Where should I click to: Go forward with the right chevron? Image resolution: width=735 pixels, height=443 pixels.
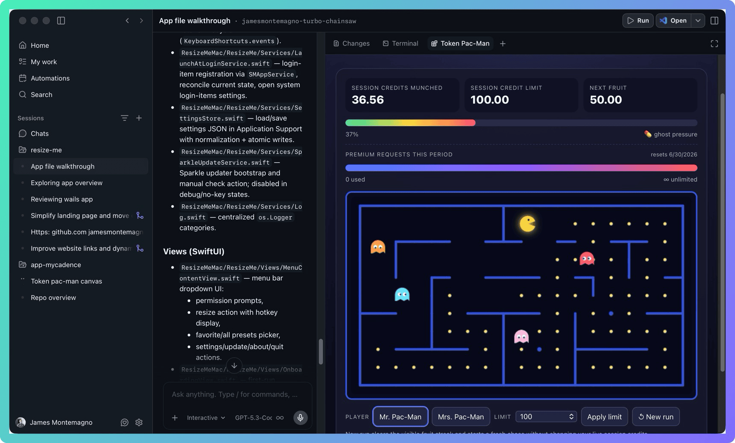(x=141, y=21)
